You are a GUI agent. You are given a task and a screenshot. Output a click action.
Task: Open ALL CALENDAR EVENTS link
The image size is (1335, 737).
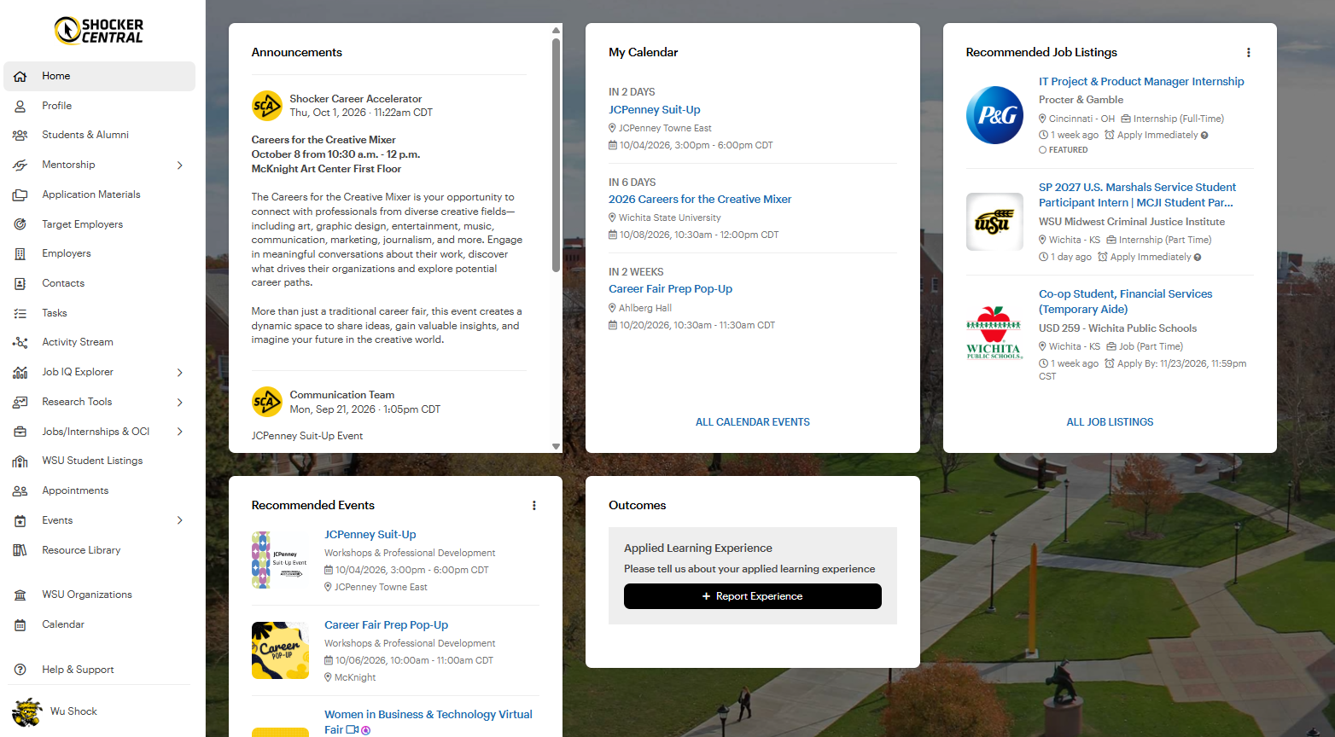[753, 422]
